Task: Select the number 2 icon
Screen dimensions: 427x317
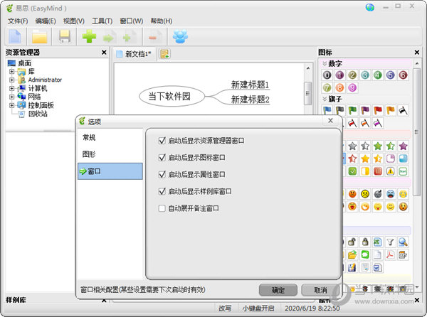Action: click(352, 75)
